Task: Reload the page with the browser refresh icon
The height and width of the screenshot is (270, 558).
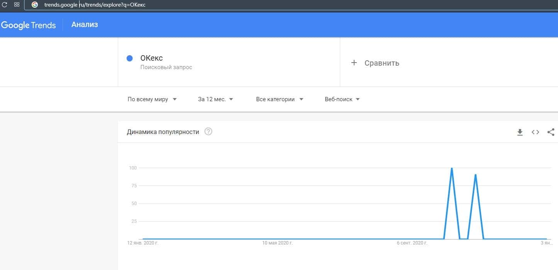Action: [x=5, y=5]
